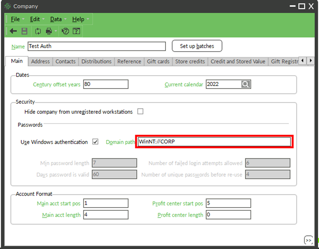This screenshot has height=249, width=319.
Task: Select the Main tab
Action: pyautogui.click(x=17, y=61)
